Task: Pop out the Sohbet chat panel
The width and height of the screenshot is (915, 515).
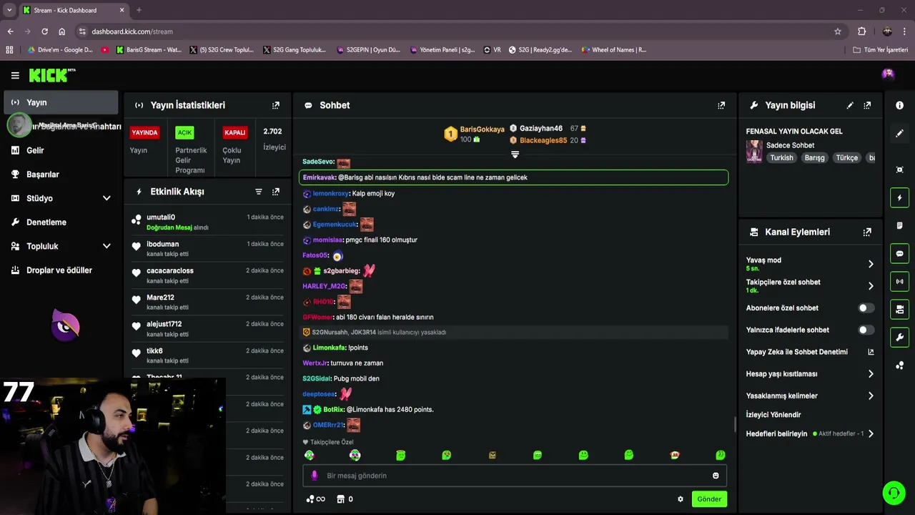Action: click(x=721, y=105)
